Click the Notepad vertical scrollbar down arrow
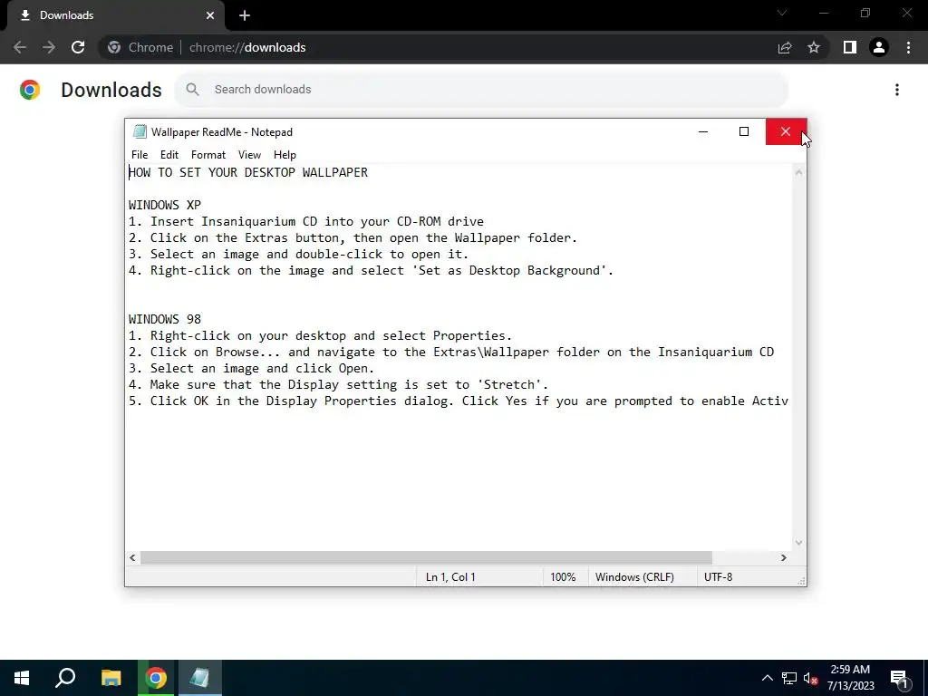The image size is (928, 696). click(x=799, y=542)
